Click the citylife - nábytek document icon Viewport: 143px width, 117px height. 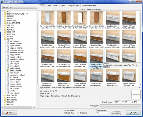[x=8, y=45]
